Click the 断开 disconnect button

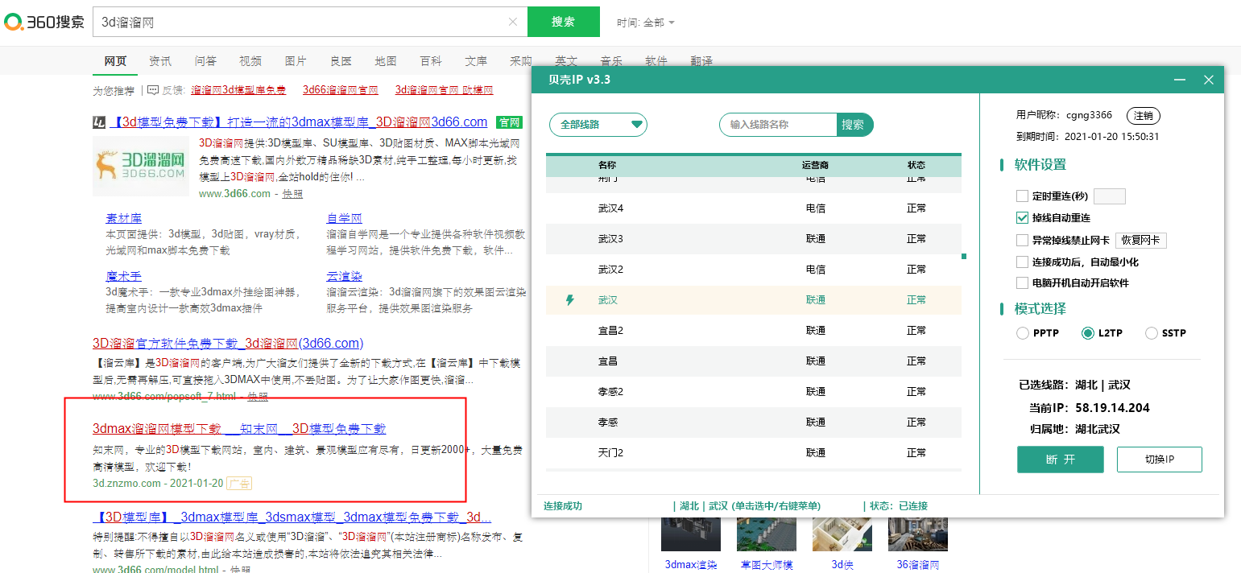pos(1061,460)
